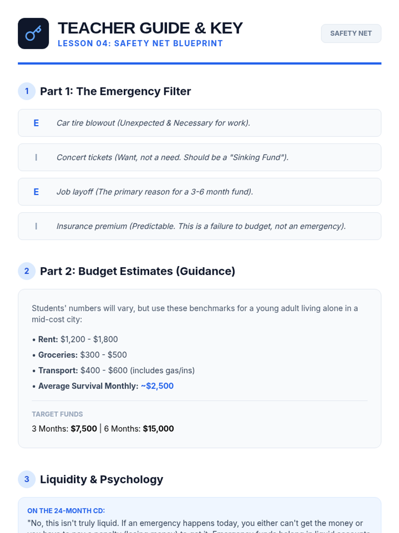
Task: Select the E marker for car tire blowout
Action: (x=36, y=123)
